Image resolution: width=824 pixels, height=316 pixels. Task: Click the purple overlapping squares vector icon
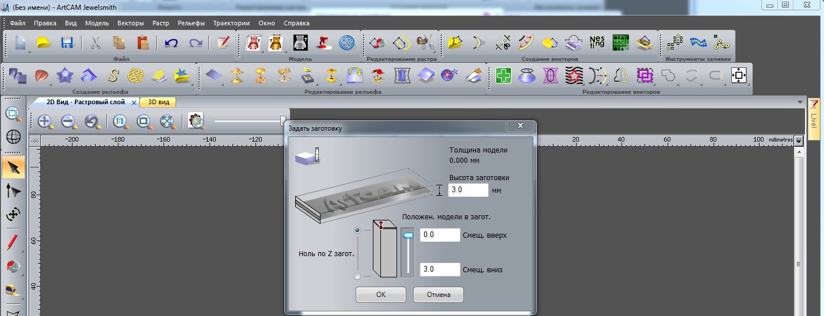coord(644,75)
